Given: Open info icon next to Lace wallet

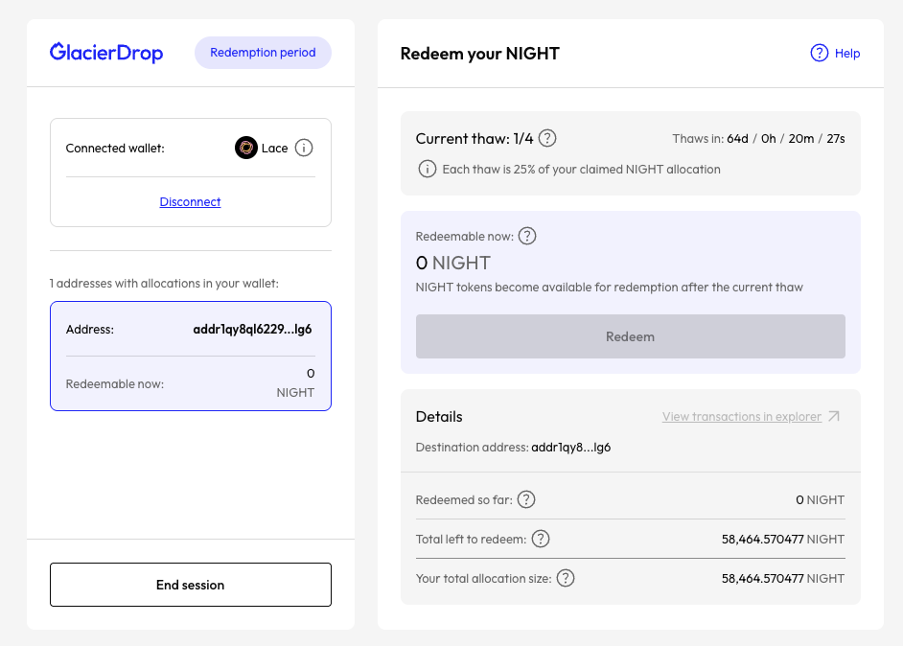Looking at the screenshot, I should point(304,148).
